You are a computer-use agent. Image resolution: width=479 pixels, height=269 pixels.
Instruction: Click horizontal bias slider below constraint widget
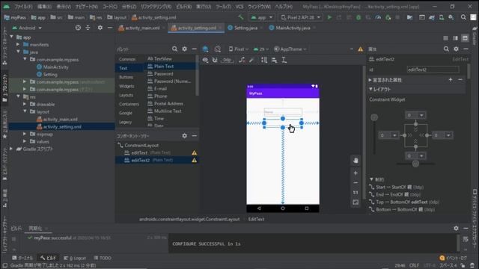(415, 164)
